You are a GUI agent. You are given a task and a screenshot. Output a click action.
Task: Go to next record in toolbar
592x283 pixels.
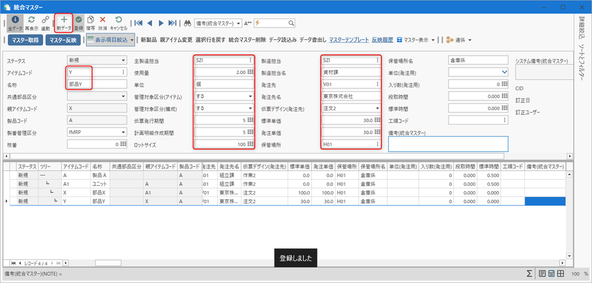(x=161, y=23)
